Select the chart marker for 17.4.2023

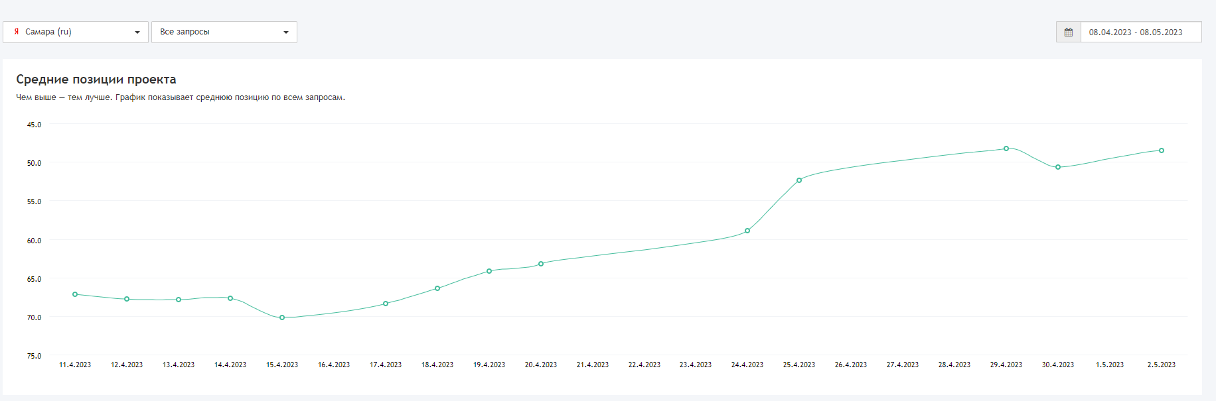386,304
